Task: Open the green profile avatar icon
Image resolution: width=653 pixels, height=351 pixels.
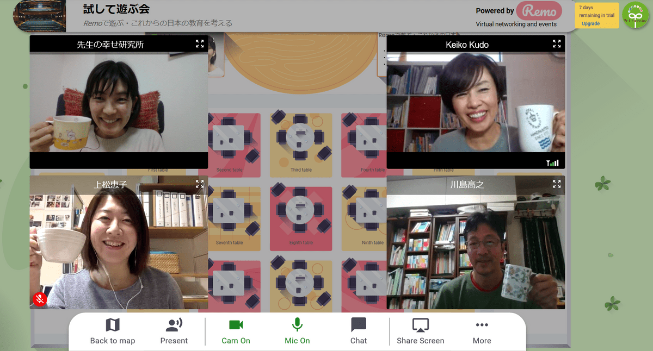Action: click(x=635, y=15)
